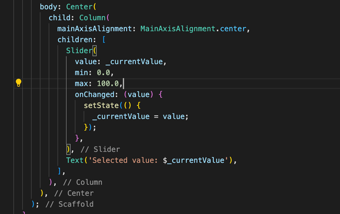The height and width of the screenshot is (214, 340).
Task: Click the yellow lightbulb quick-fix icon
Action: [18, 83]
